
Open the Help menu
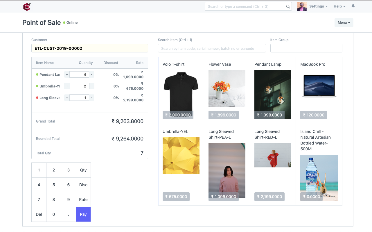pos(339,6)
